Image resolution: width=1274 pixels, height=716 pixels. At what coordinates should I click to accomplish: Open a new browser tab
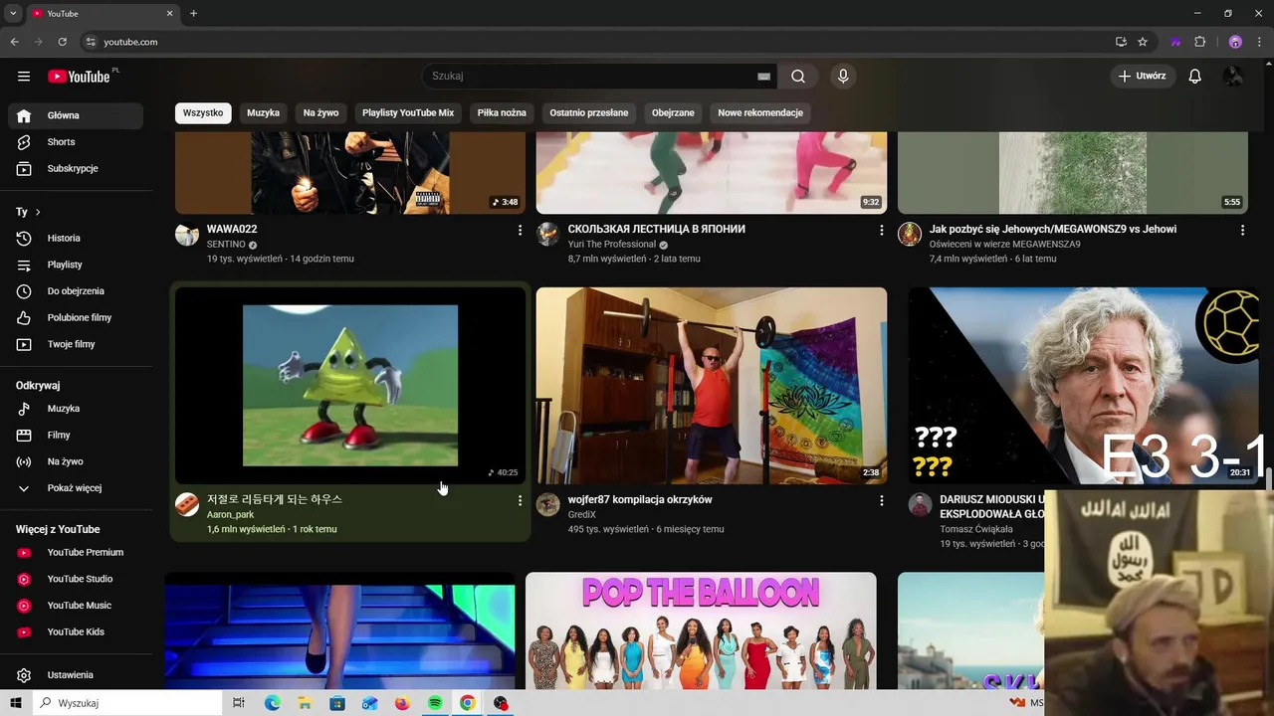tap(193, 14)
